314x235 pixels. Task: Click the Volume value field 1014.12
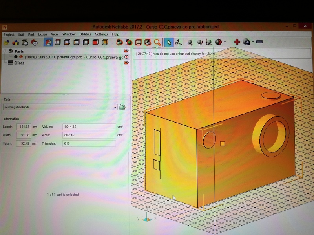tap(89, 127)
